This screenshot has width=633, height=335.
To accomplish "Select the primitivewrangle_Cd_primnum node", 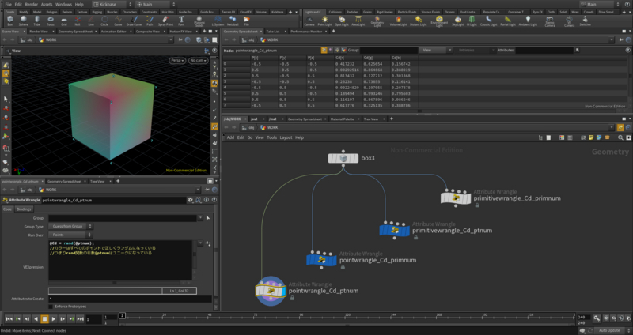I will (456, 198).
